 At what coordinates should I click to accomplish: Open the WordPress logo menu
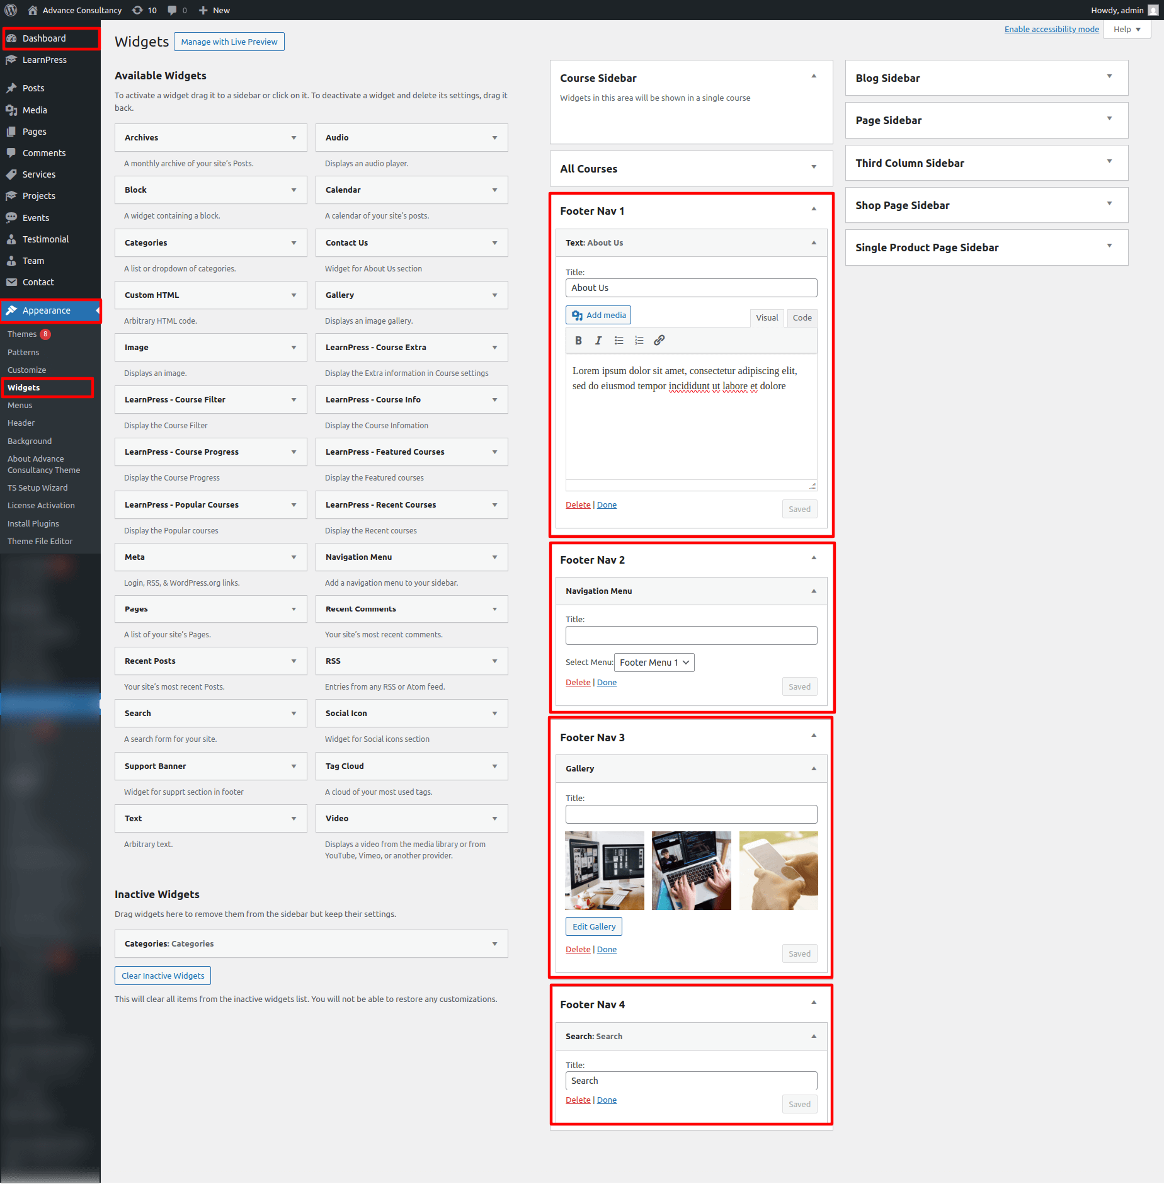pyautogui.click(x=11, y=10)
